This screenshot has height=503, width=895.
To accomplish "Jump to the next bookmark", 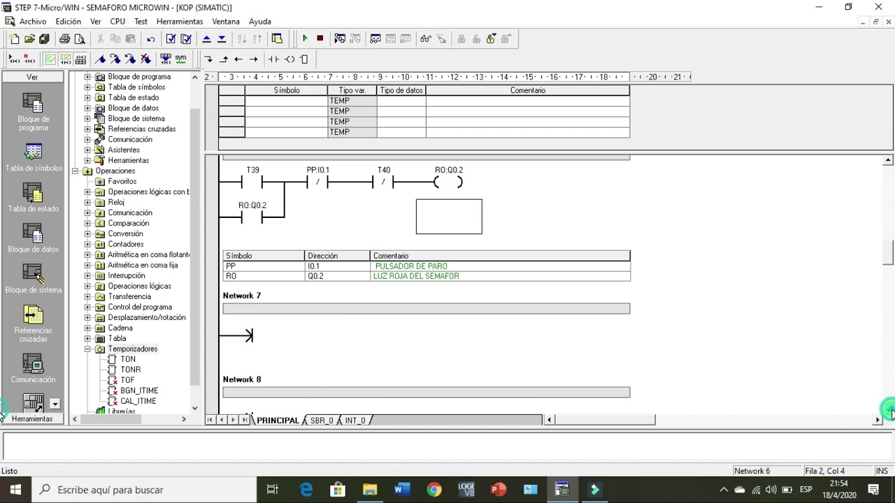I will click(x=115, y=59).
